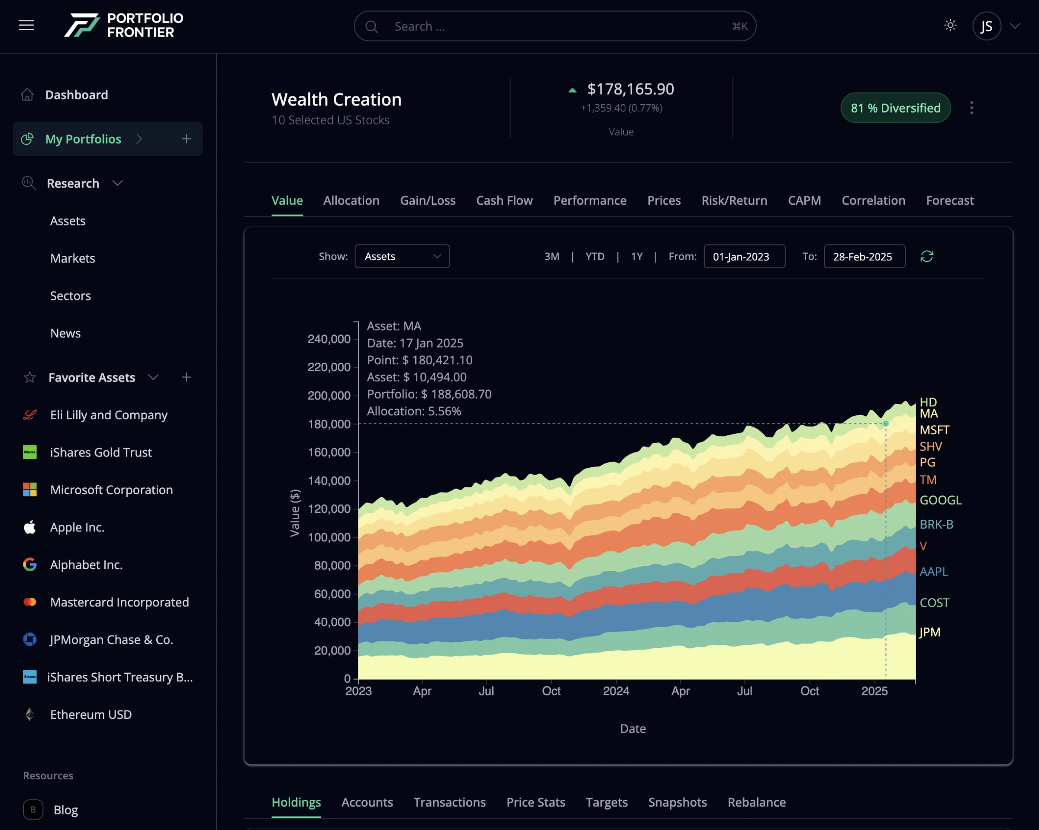Image resolution: width=1039 pixels, height=830 pixels.
Task: Add a new portfolio with plus icon
Action: pyautogui.click(x=187, y=139)
